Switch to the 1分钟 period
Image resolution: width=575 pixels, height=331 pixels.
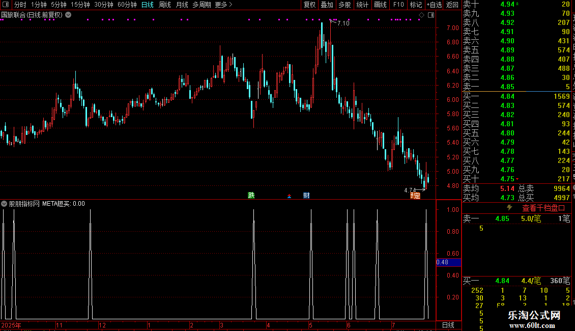(x=39, y=5)
